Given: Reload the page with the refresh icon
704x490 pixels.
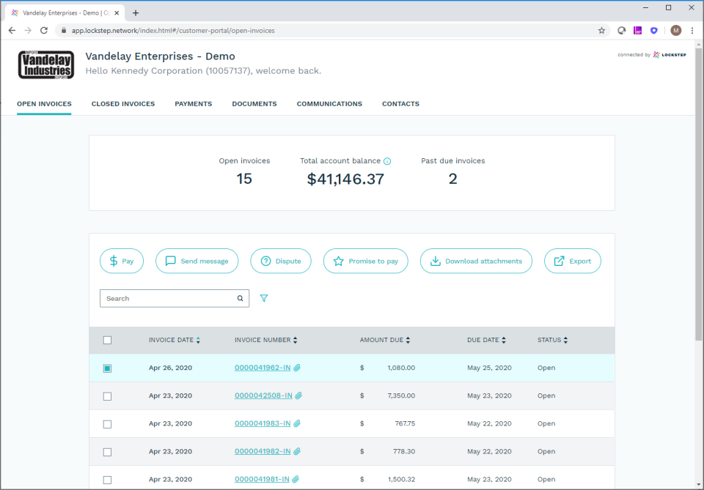Looking at the screenshot, I should [44, 31].
